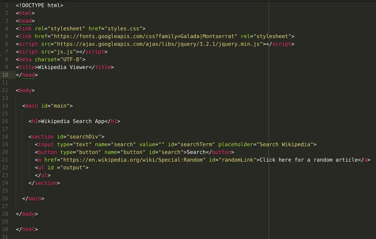
Task: Select line number 4 in the gutter
Action: (x=7, y=29)
